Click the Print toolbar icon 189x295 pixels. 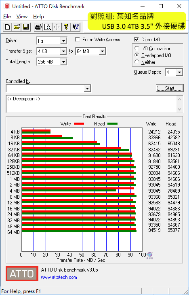38,27
